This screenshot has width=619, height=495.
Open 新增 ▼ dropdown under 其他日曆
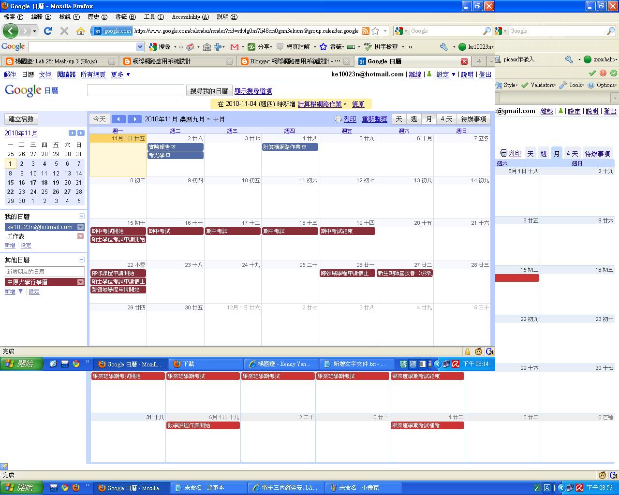tap(14, 291)
